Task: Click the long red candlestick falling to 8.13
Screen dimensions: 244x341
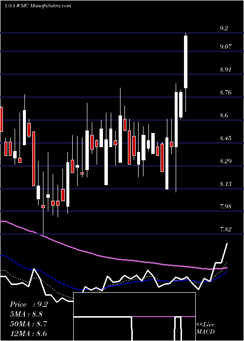Action: (x=34, y=158)
